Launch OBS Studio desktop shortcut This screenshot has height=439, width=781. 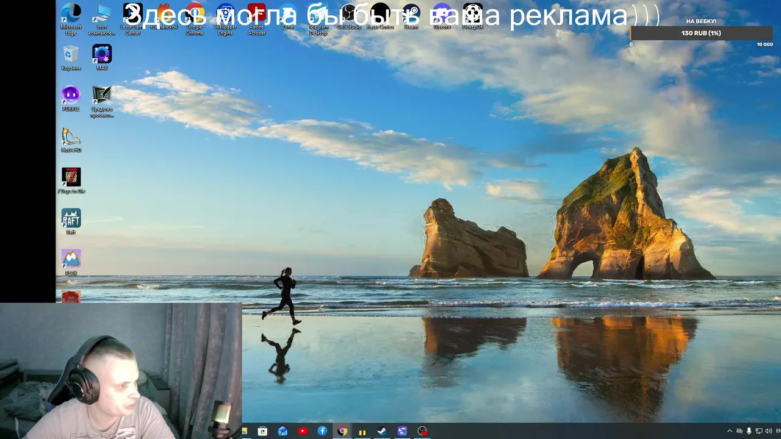click(x=349, y=17)
